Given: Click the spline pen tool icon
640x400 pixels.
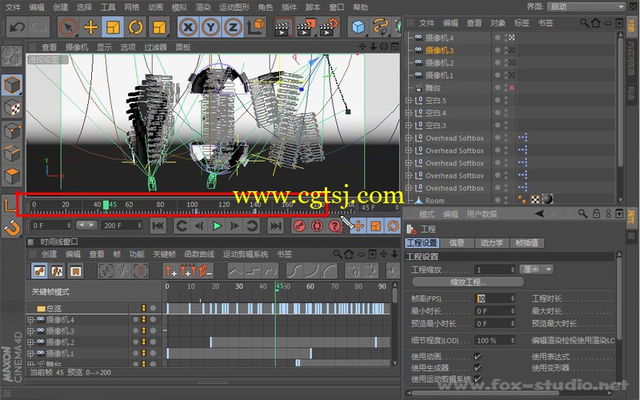Looking at the screenshot, I should (381, 27).
